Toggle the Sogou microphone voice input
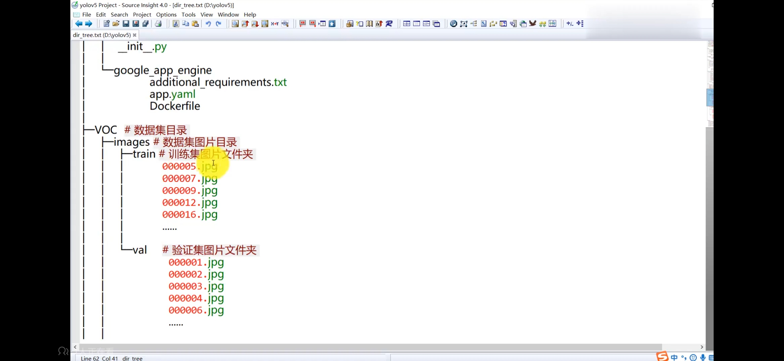The image size is (784, 361). [703, 357]
